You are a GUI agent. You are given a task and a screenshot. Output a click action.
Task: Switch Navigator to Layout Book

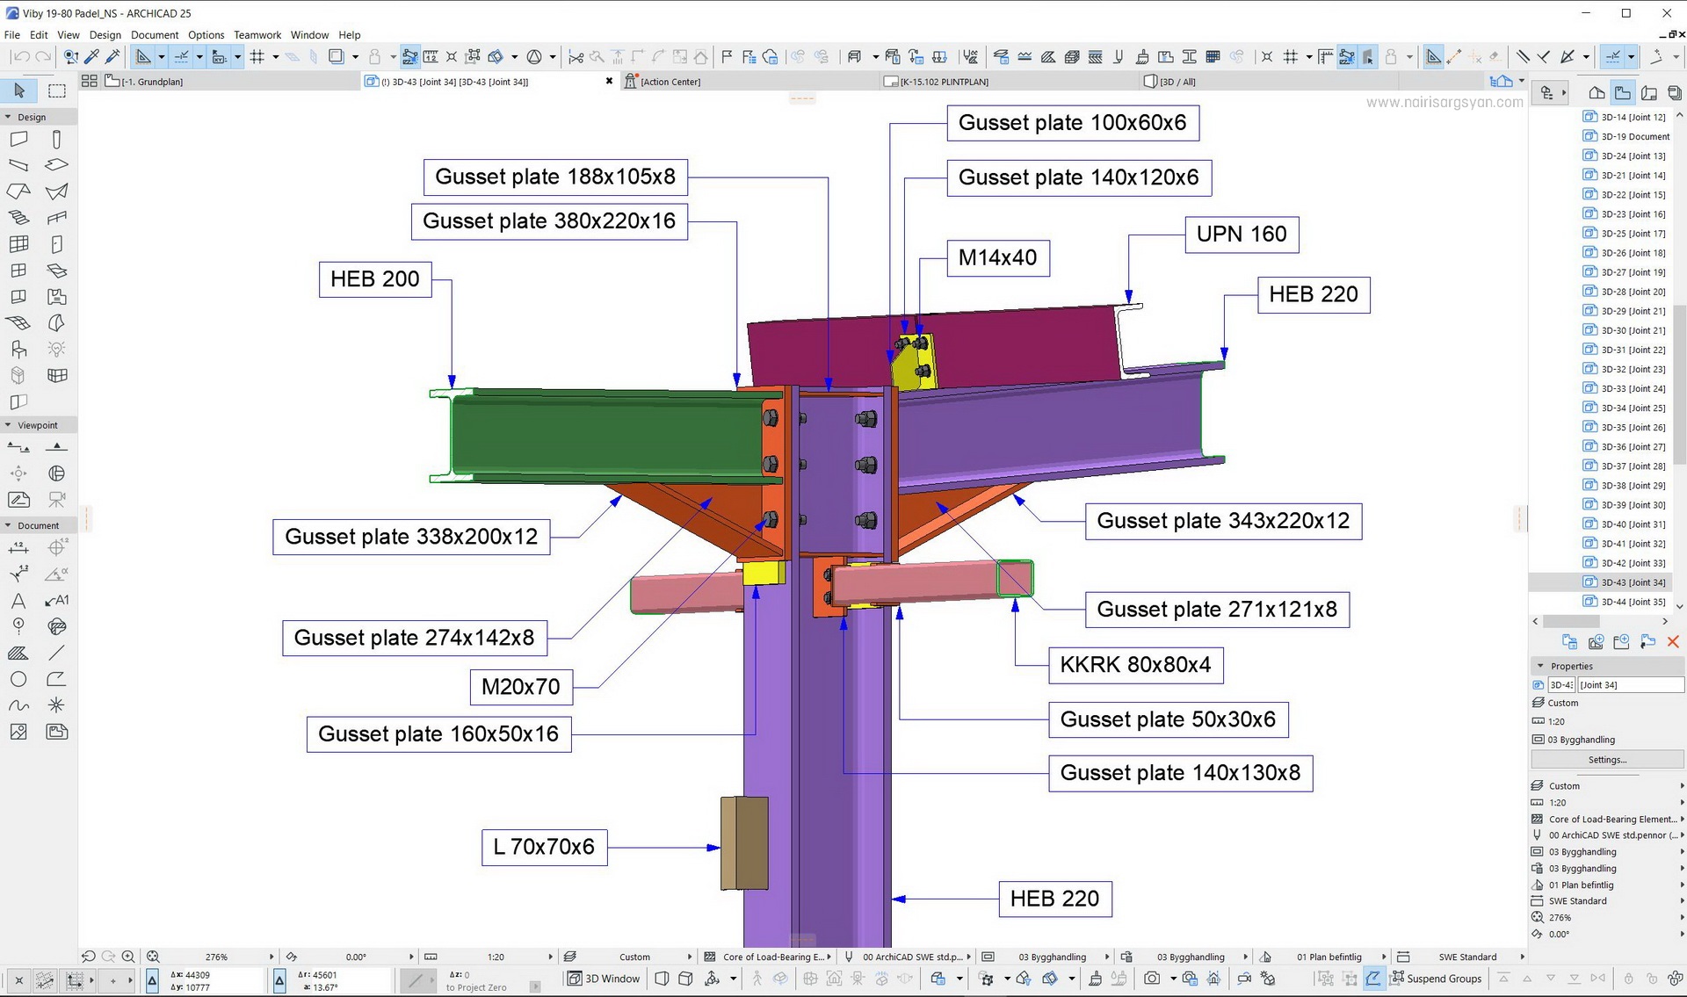pyautogui.click(x=1649, y=92)
